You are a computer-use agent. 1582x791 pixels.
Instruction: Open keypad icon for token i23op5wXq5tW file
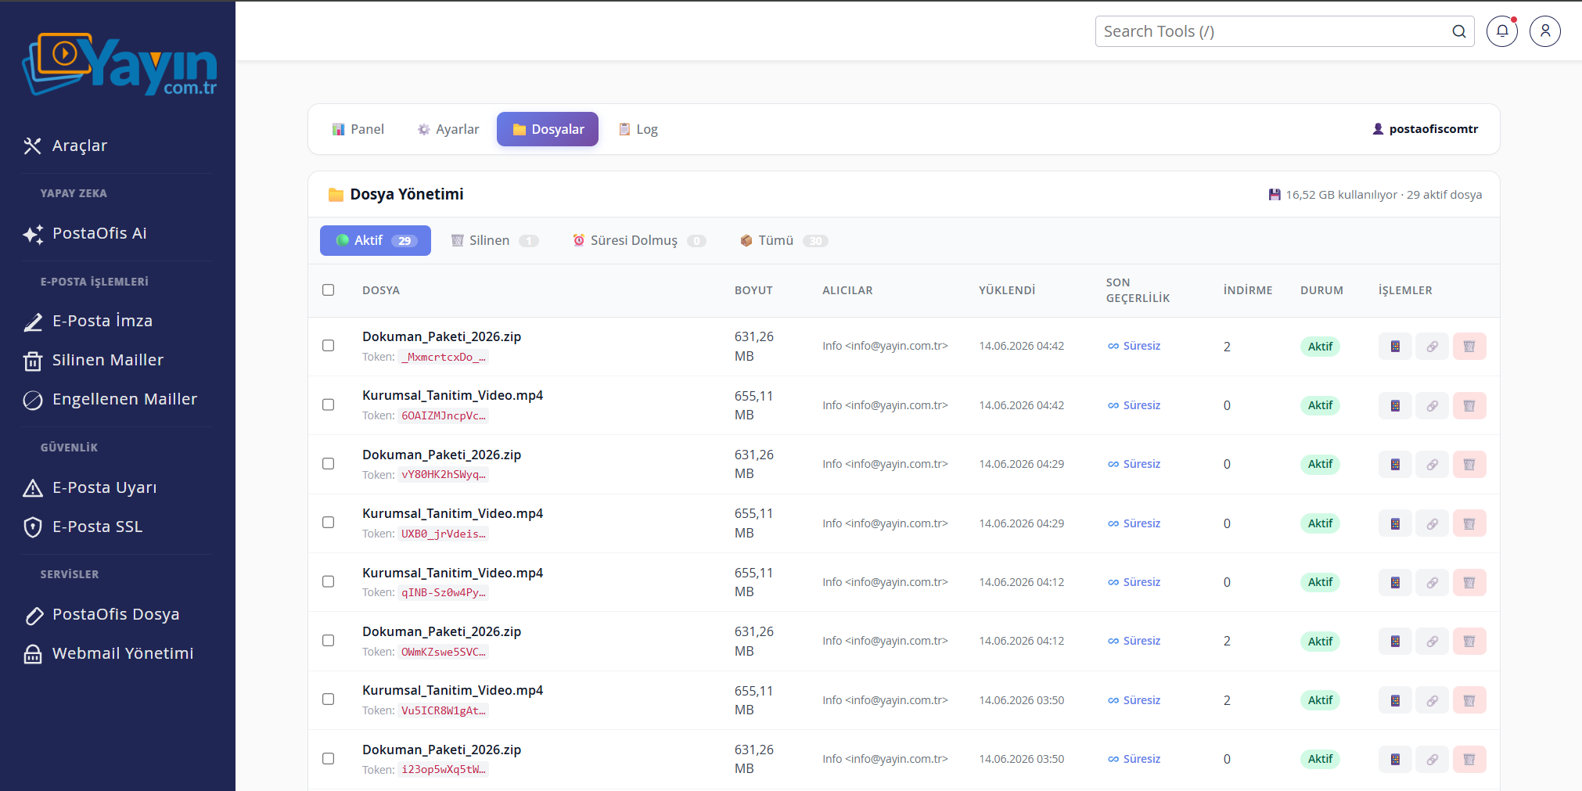point(1395,759)
